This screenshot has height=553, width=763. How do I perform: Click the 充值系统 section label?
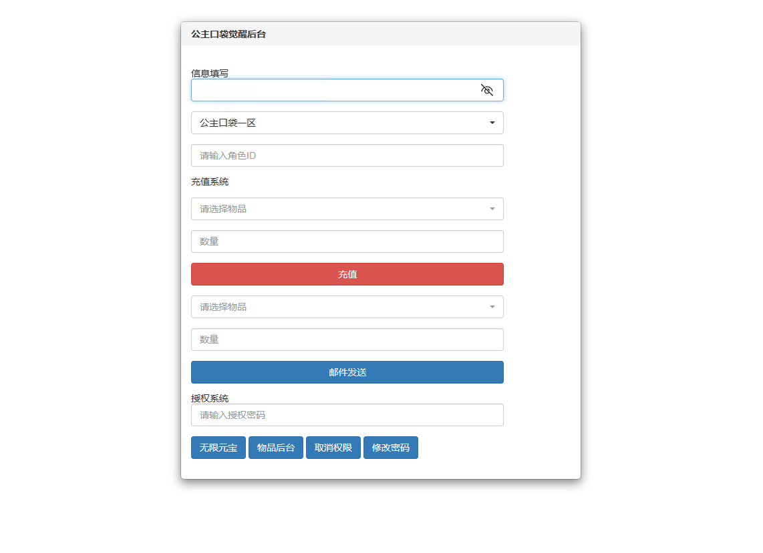(x=210, y=181)
